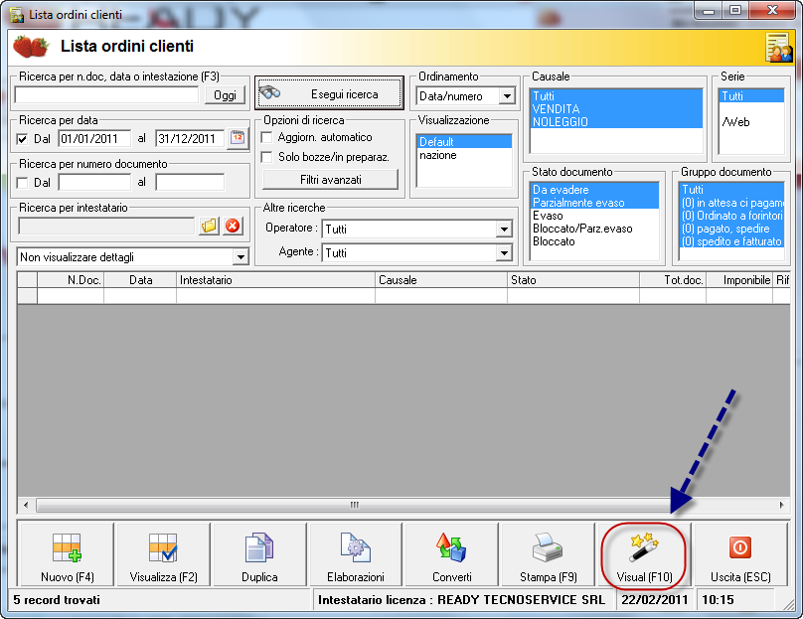
Task: Enable Aggiorn. automatico checkbox
Action: tap(266, 137)
